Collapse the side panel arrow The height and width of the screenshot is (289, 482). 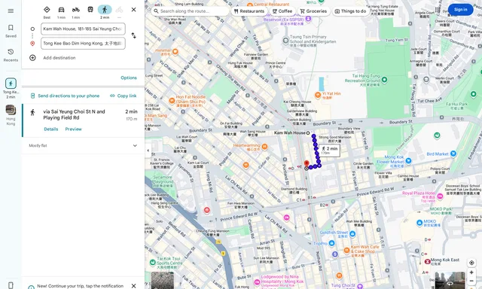(148, 151)
